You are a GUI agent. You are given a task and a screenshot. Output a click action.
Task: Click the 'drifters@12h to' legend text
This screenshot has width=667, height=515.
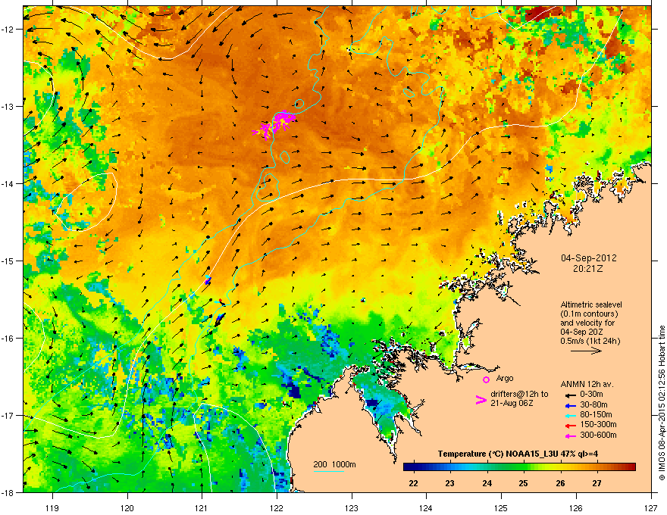tap(519, 395)
